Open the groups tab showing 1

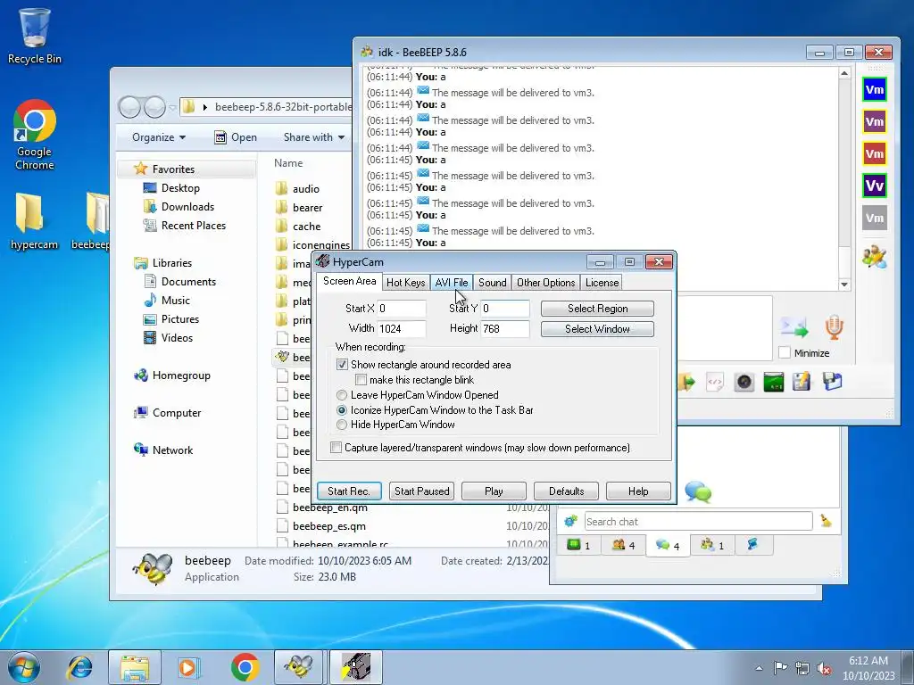pos(712,545)
